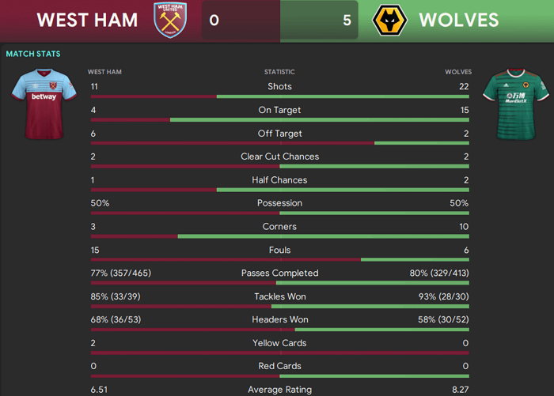Select the WEST HAM team name in header
The image size is (554, 396).
click(x=87, y=20)
